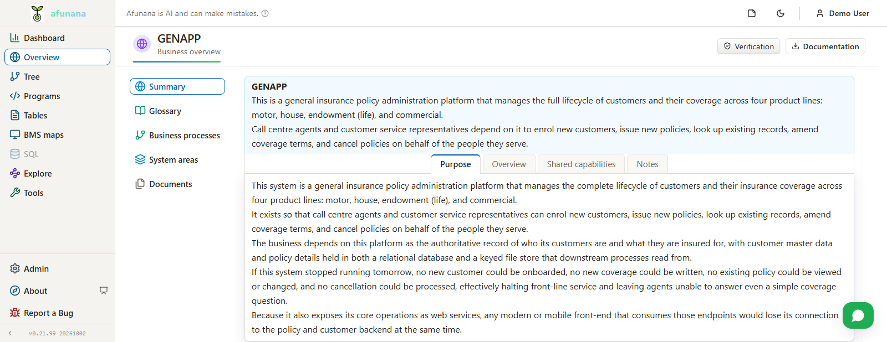Image resolution: width=887 pixels, height=342 pixels.
Task: Open the About page
Action: point(35,291)
